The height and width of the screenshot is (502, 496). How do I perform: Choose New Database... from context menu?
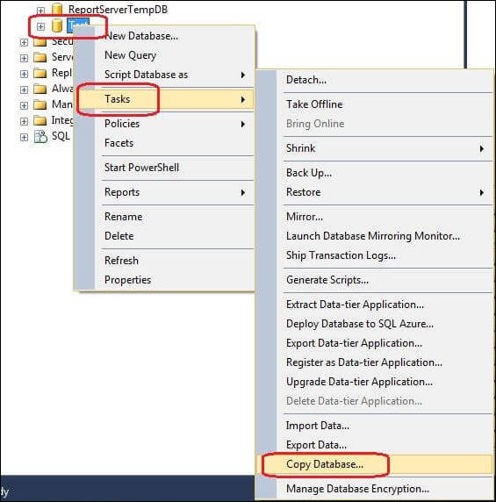164,36
